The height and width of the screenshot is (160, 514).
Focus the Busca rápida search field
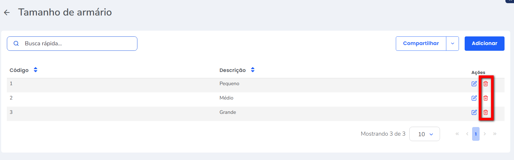72,44
